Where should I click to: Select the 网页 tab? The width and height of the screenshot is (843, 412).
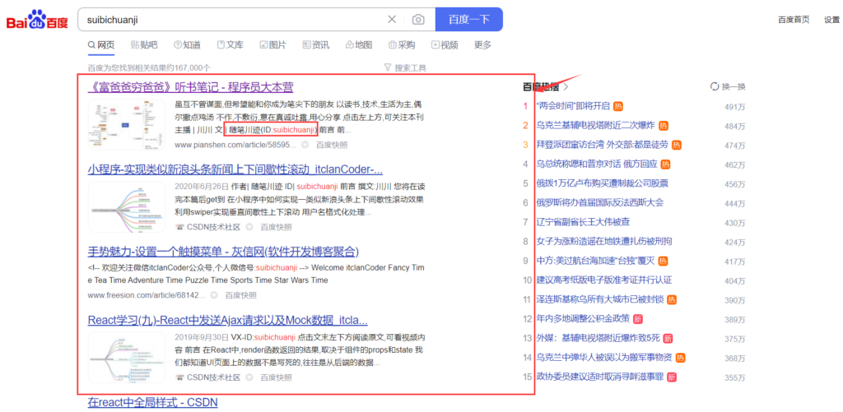click(x=101, y=45)
